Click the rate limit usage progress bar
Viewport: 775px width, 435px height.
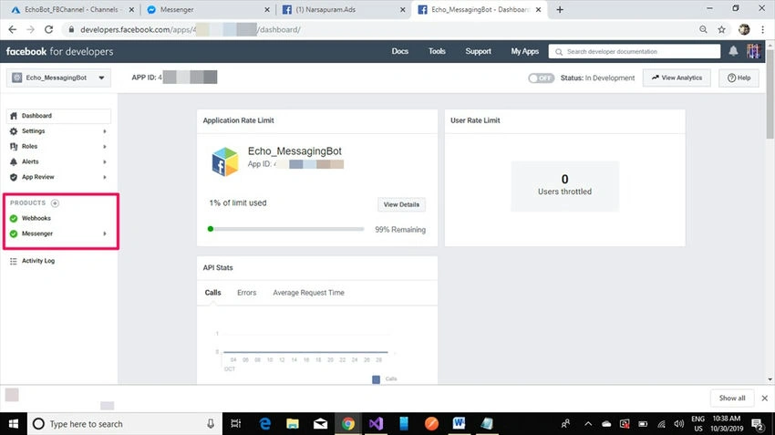point(286,229)
